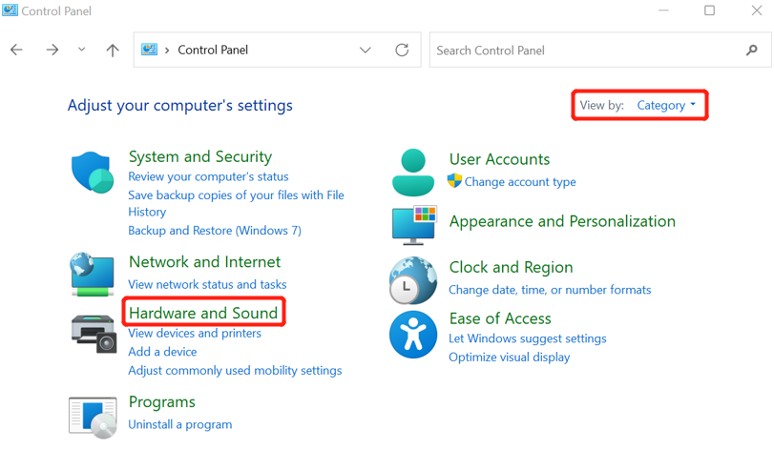
Task: Open View devices and printers
Action: (x=194, y=334)
